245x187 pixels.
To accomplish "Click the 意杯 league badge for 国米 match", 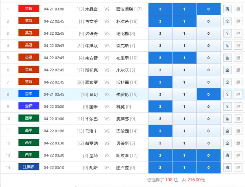I will tap(29, 106).
